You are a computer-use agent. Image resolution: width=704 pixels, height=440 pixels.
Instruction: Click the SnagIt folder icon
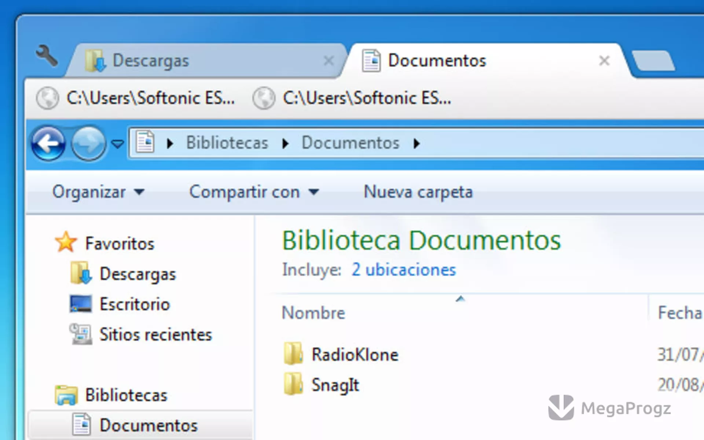[x=293, y=384]
